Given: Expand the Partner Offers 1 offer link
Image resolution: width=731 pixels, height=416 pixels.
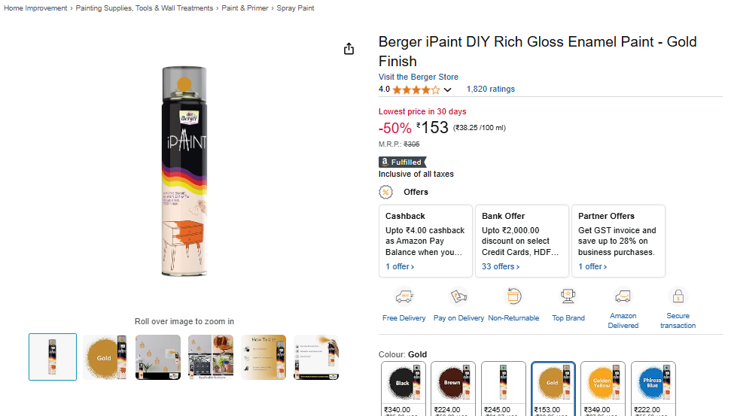Looking at the screenshot, I should coord(592,266).
